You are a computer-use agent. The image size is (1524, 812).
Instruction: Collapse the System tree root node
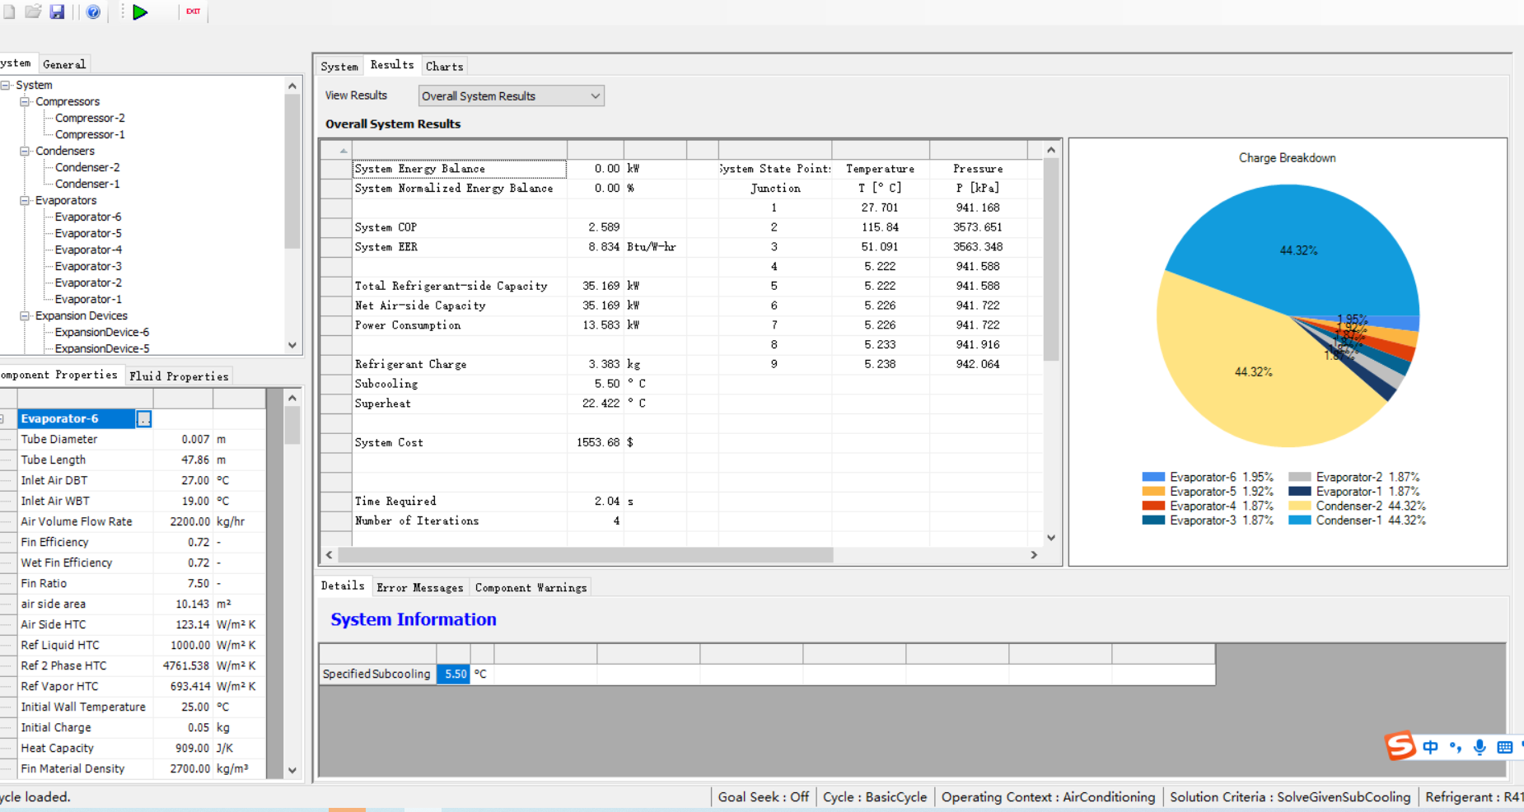[6, 85]
